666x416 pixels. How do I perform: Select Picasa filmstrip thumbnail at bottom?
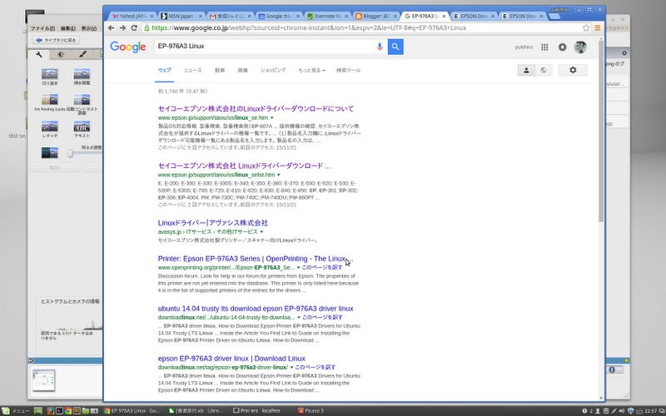click(44, 380)
